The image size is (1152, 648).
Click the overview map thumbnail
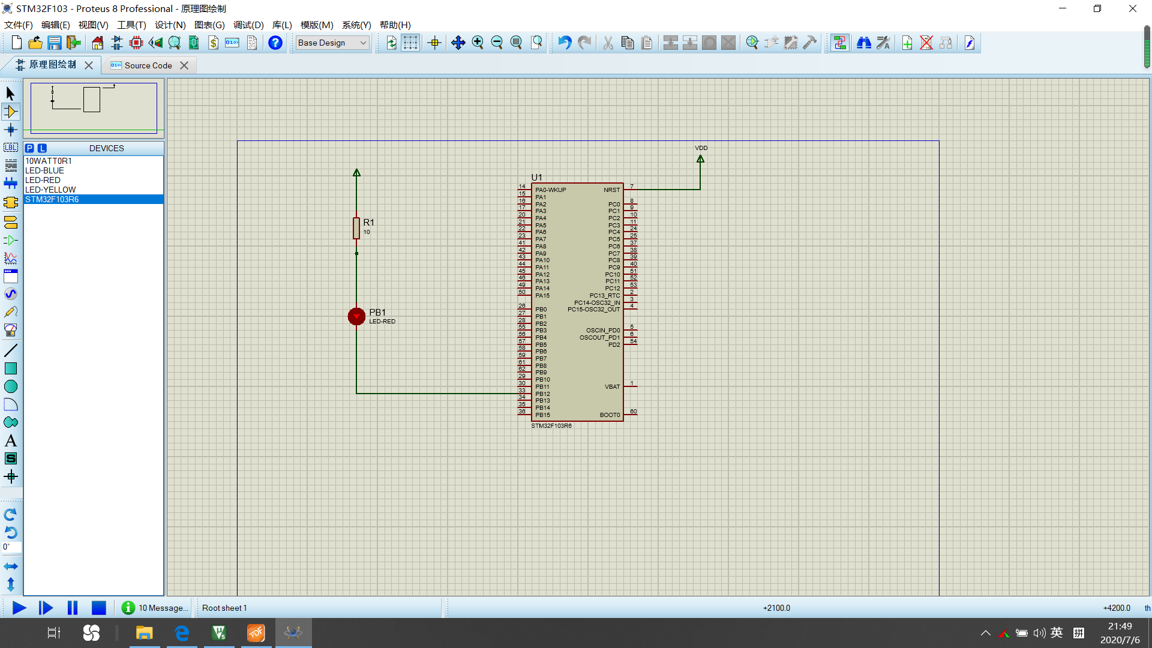pos(94,108)
